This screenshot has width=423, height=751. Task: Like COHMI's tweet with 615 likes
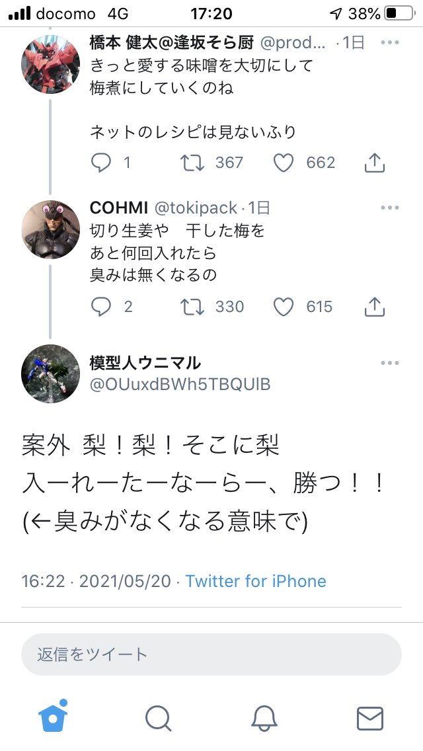[x=284, y=307]
